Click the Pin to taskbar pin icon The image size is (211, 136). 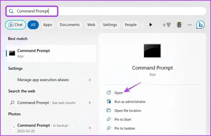[109, 128]
